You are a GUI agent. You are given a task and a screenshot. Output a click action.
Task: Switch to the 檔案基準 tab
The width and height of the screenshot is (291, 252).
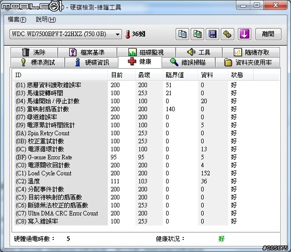coord(87,52)
